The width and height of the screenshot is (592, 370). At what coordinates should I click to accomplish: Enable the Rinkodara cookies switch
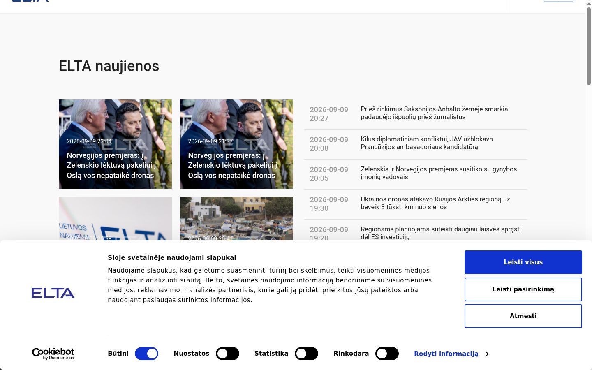387,354
